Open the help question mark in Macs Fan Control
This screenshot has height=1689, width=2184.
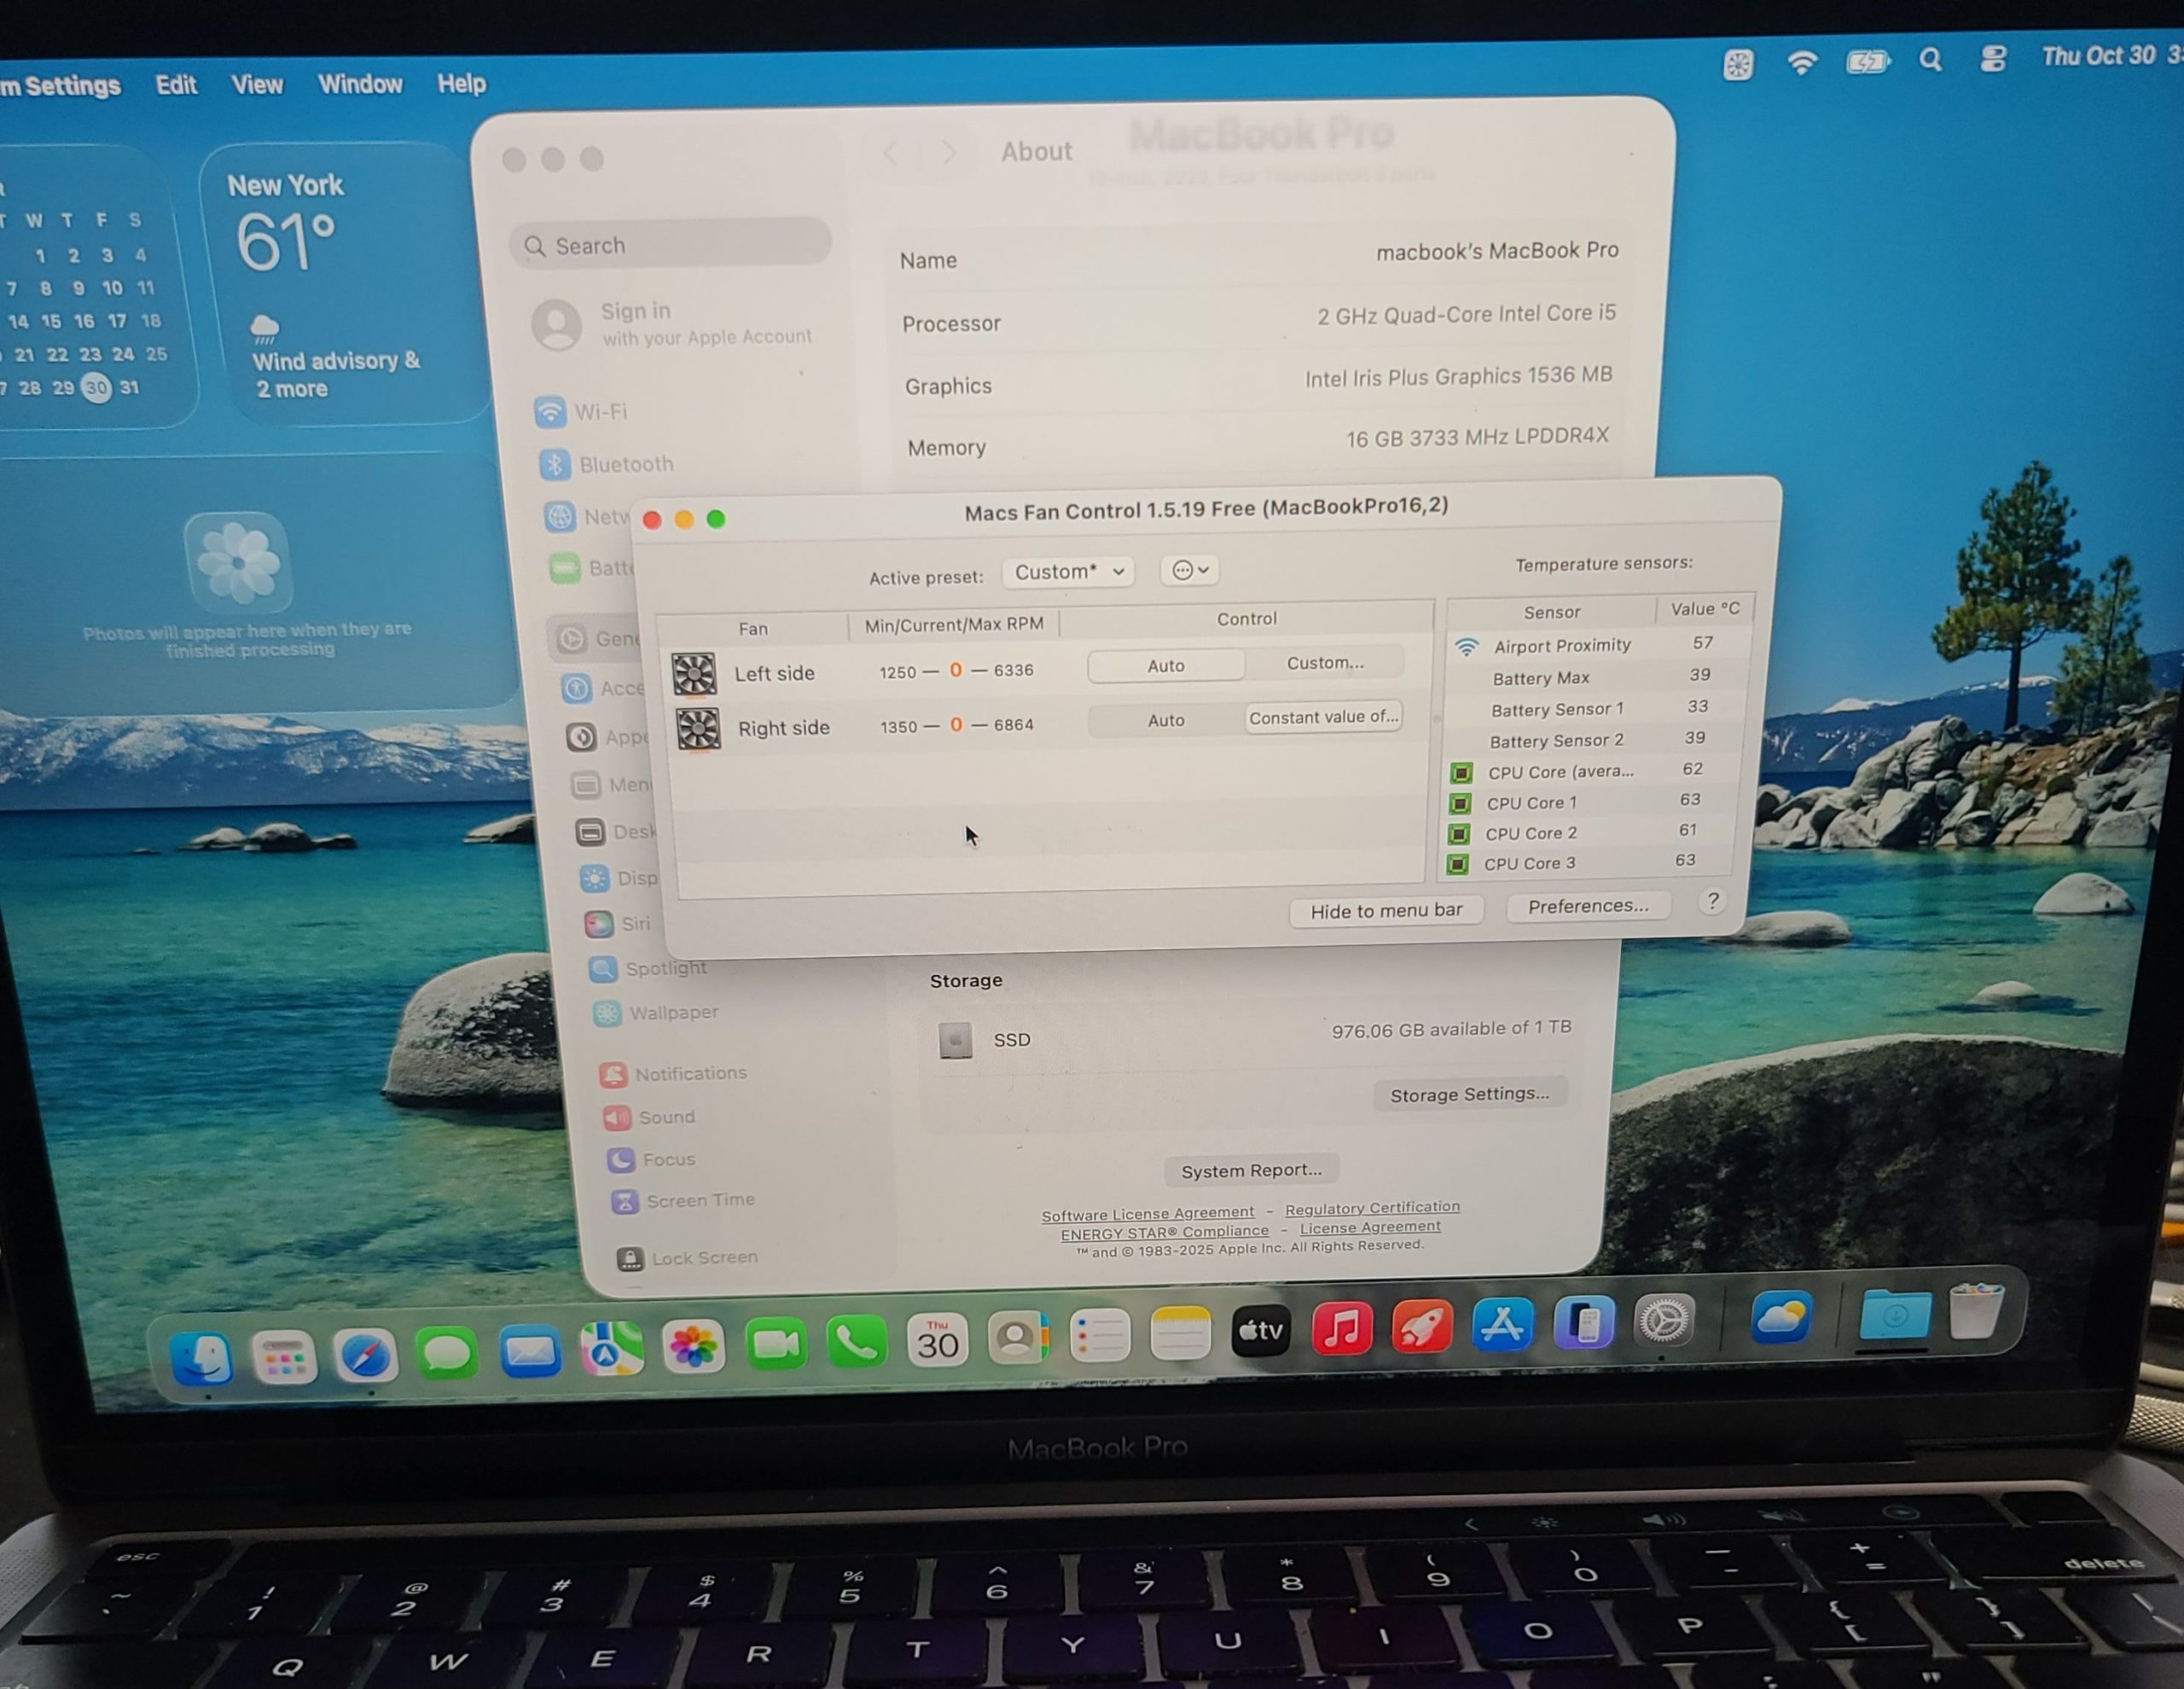[x=1712, y=901]
